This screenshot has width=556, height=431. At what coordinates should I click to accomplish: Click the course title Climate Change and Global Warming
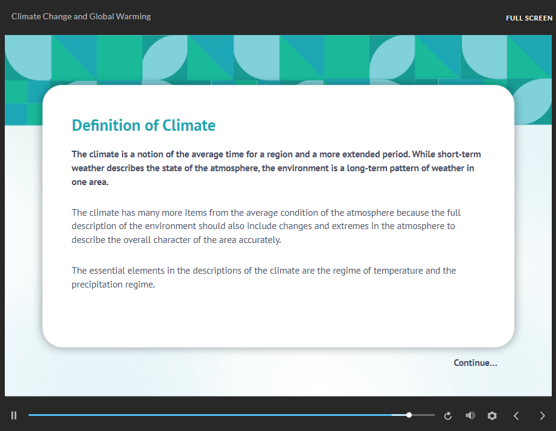pos(81,16)
